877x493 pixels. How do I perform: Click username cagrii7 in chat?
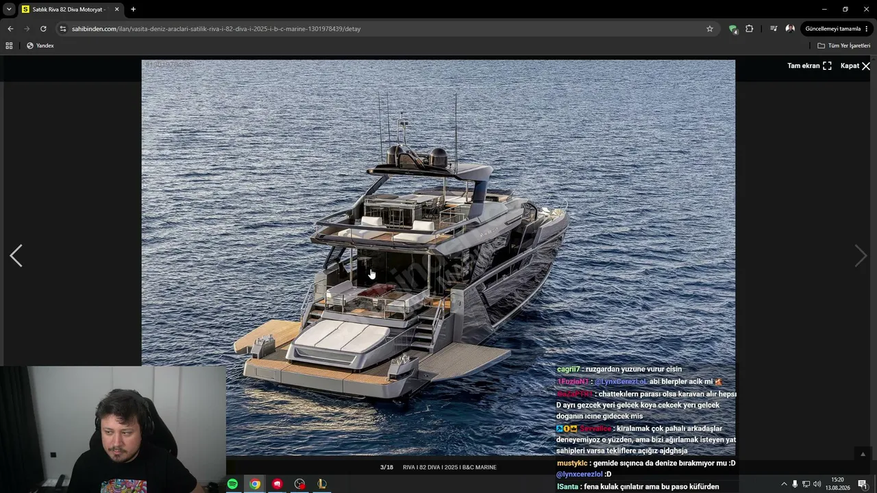pyautogui.click(x=569, y=370)
